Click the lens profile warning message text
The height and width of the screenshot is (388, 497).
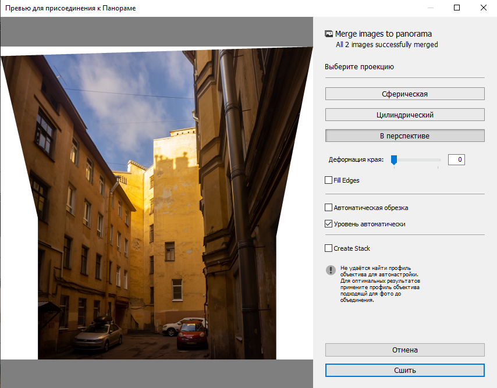coord(380,285)
